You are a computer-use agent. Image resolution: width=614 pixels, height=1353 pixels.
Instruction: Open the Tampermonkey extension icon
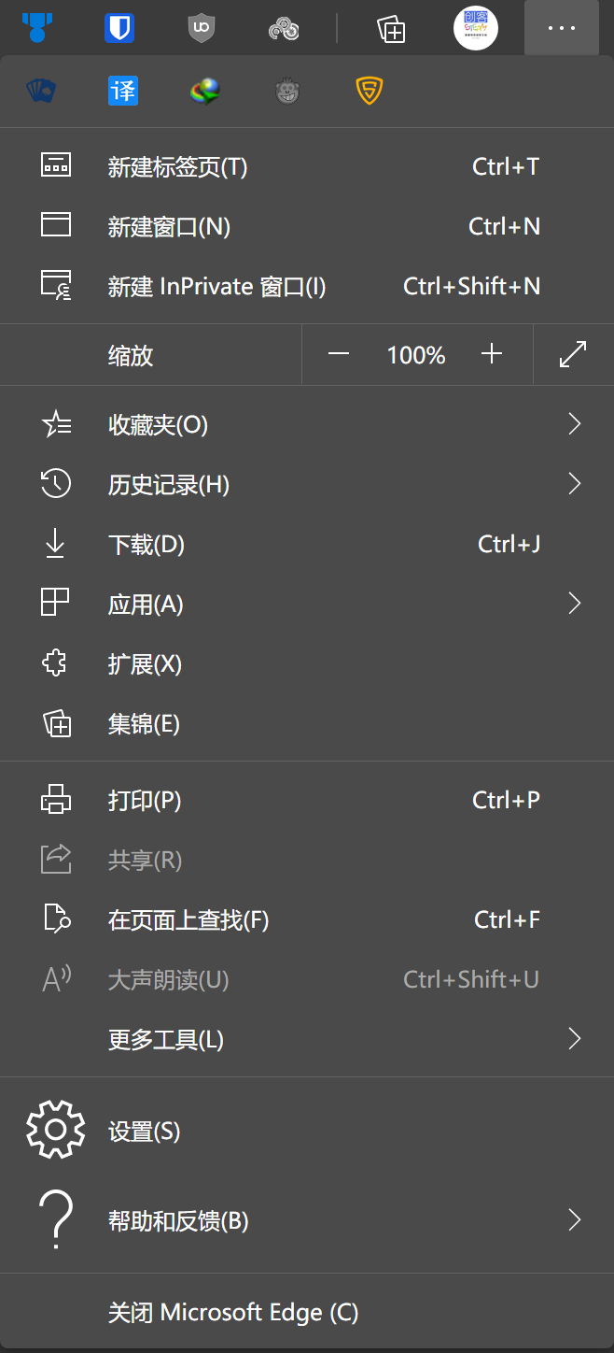[287, 91]
